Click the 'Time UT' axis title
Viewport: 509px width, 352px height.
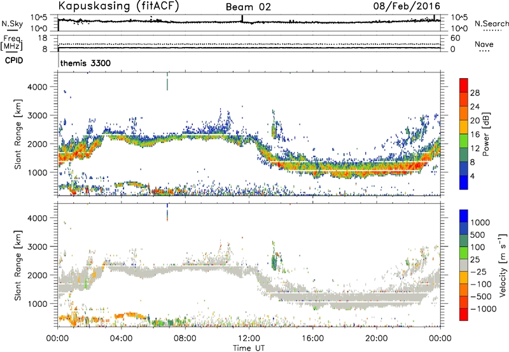249,348
